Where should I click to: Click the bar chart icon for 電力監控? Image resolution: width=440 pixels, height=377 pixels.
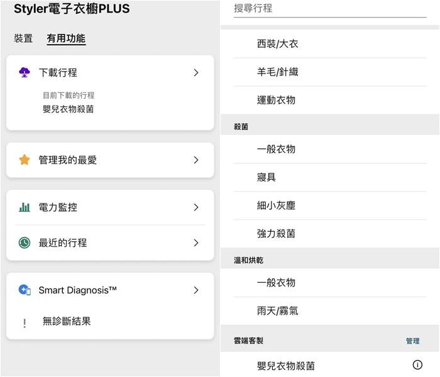click(25, 207)
